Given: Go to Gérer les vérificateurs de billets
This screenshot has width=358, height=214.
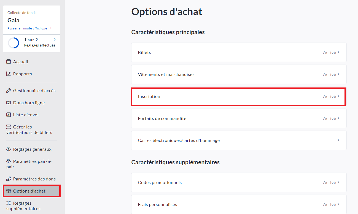Looking at the screenshot, I should (x=29, y=130).
